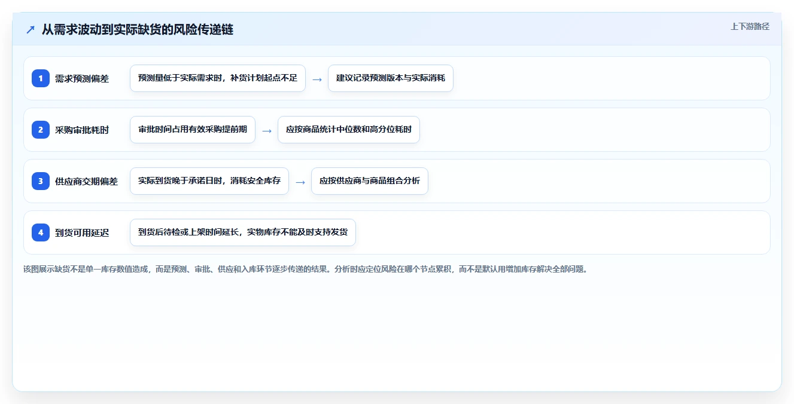Viewport: 794px width, 404px height.
Task: Click step badge number 2
Action: point(41,130)
